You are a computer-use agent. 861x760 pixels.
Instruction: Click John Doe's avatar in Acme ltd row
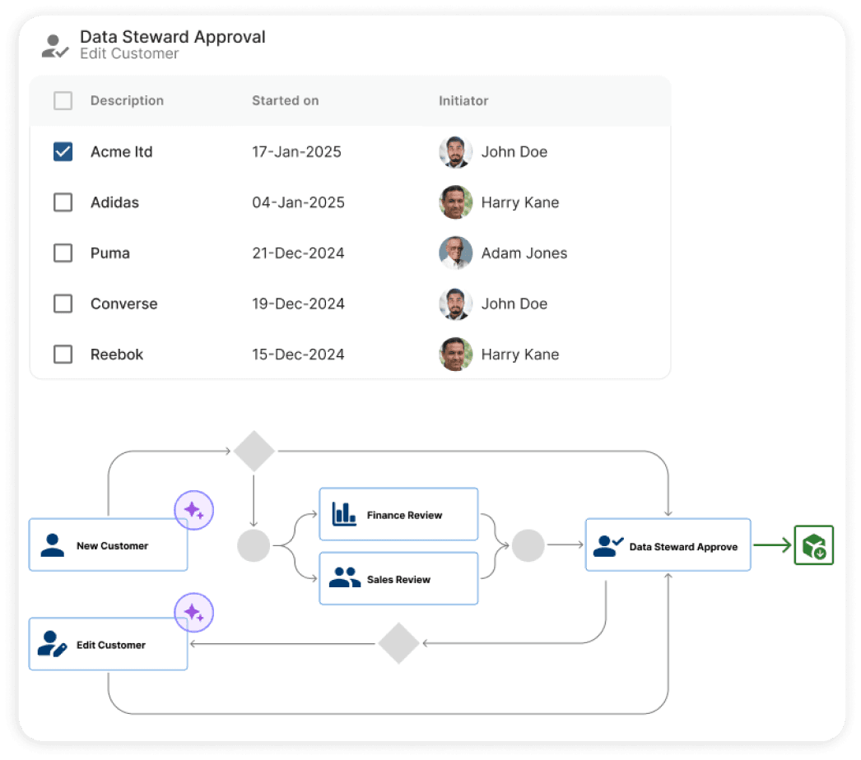tap(456, 152)
